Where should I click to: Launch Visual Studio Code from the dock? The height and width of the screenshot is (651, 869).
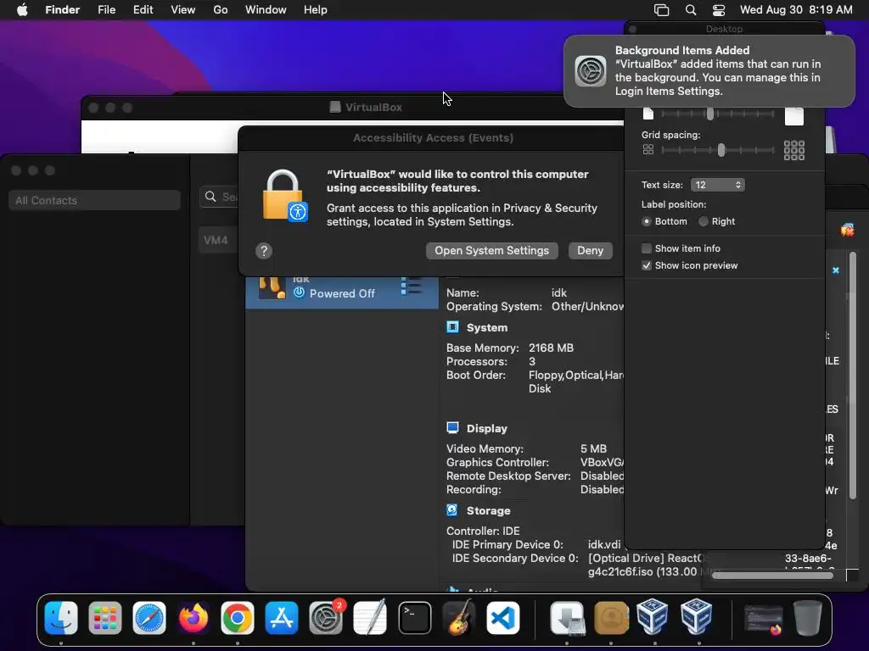click(x=502, y=618)
